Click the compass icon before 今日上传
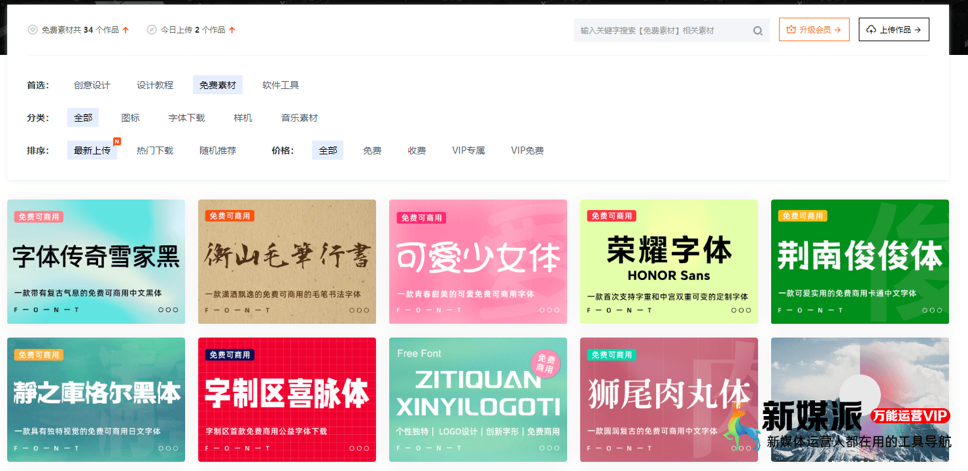 pos(151,29)
